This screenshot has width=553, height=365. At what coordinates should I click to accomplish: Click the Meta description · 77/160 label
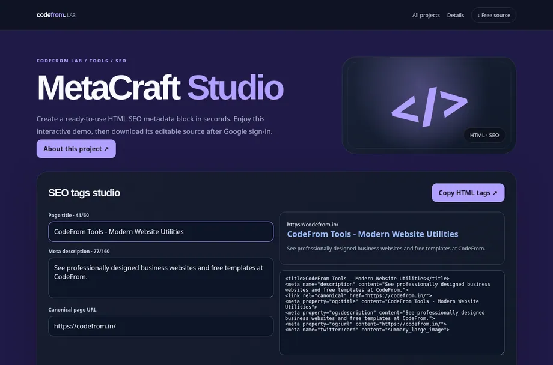(79, 251)
